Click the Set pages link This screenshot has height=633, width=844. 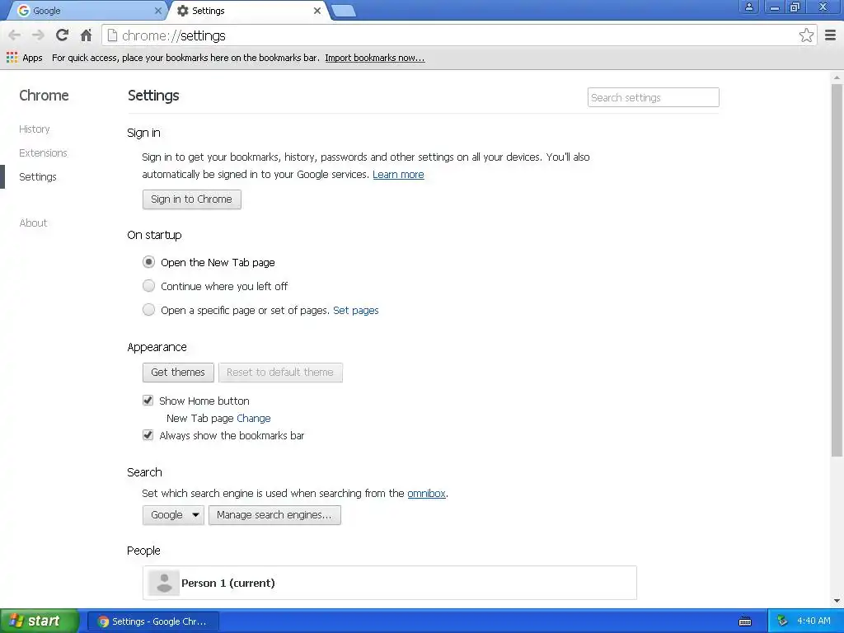click(356, 311)
